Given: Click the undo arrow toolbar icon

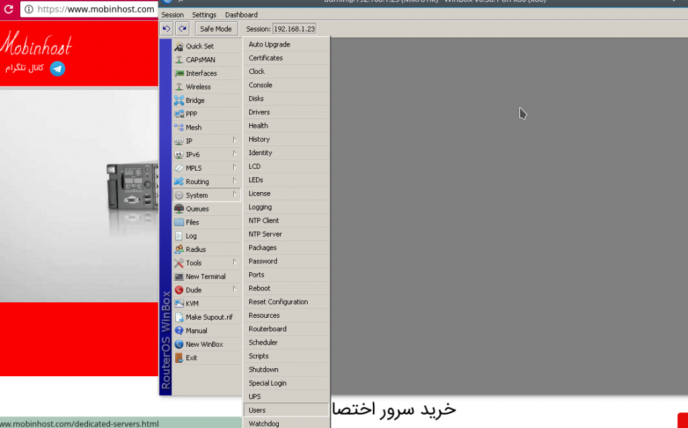Looking at the screenshot, I should (x=167, y=29).
